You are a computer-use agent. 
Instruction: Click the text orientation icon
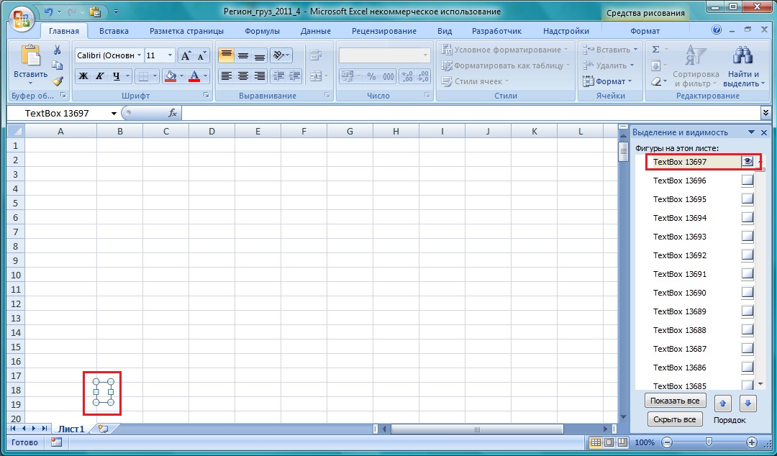pos(278,55)
